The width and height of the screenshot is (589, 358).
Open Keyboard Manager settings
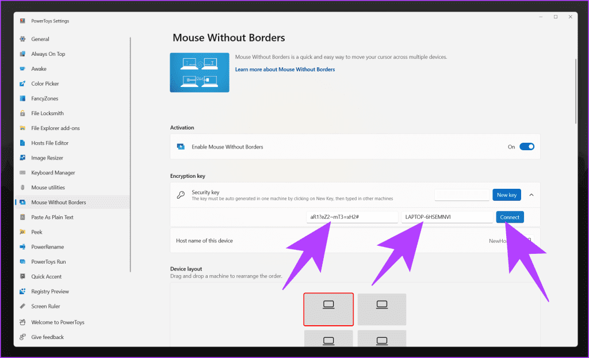tap(71, 173)
